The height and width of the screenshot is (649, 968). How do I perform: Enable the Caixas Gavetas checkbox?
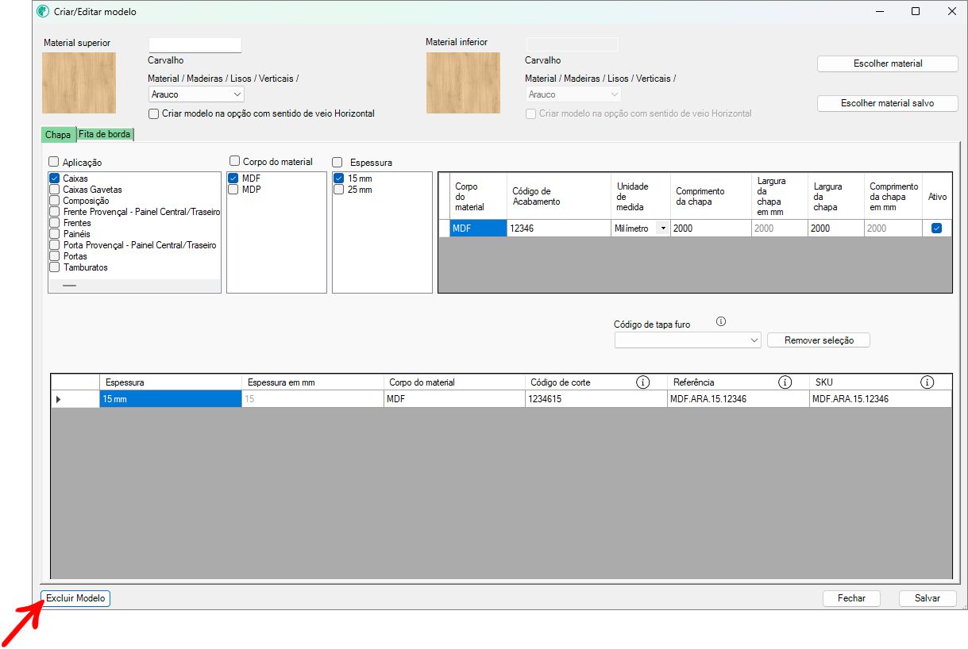55,190
